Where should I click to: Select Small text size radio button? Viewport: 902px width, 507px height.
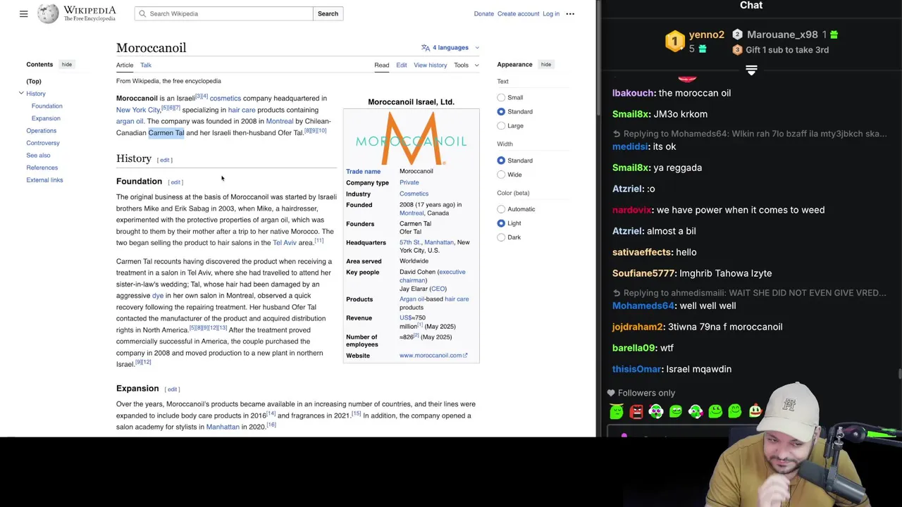click(x=501, y=97)
